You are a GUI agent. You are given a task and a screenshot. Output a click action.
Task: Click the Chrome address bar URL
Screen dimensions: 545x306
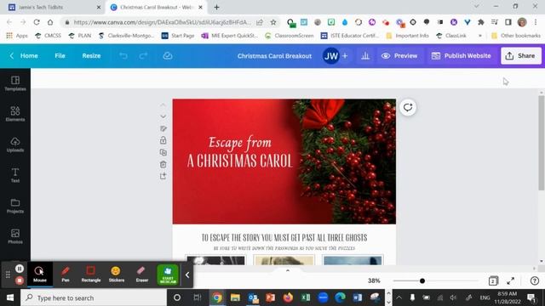162,22
